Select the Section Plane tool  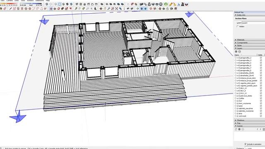click(137, 9)
